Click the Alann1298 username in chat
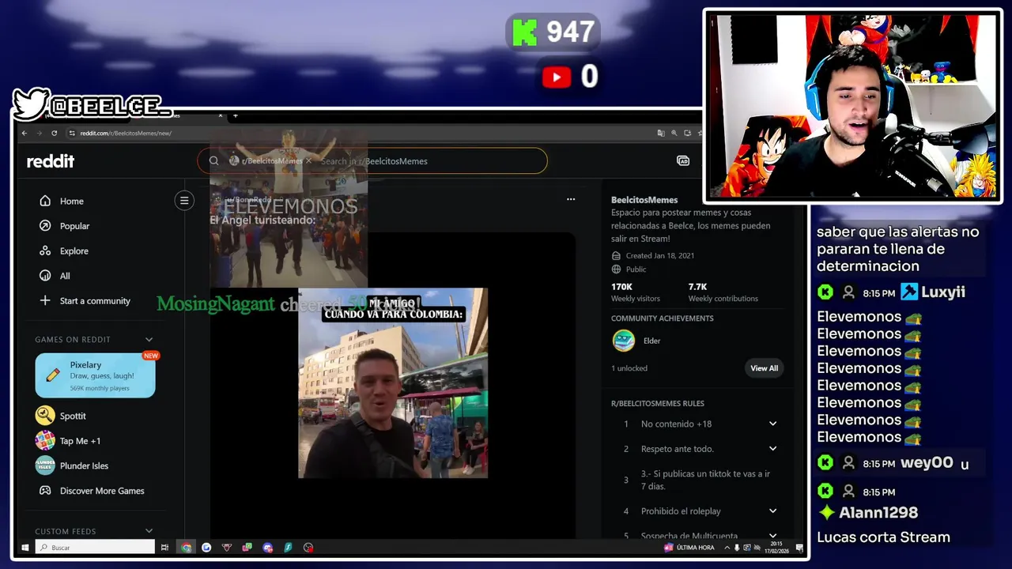Image resolution: width=1012 pixels, height=569 pixels. click(x=878, y=513)
